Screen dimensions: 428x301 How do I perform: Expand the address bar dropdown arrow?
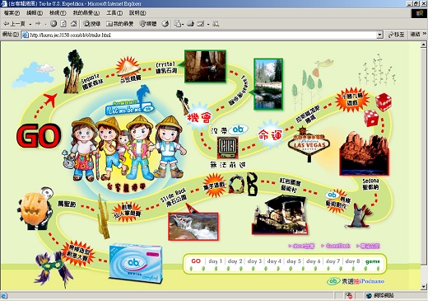click(379, 35)
